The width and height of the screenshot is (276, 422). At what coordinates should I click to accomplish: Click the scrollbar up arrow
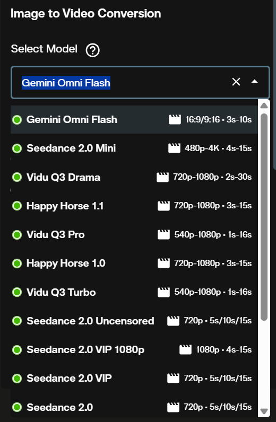pos(264,105)
